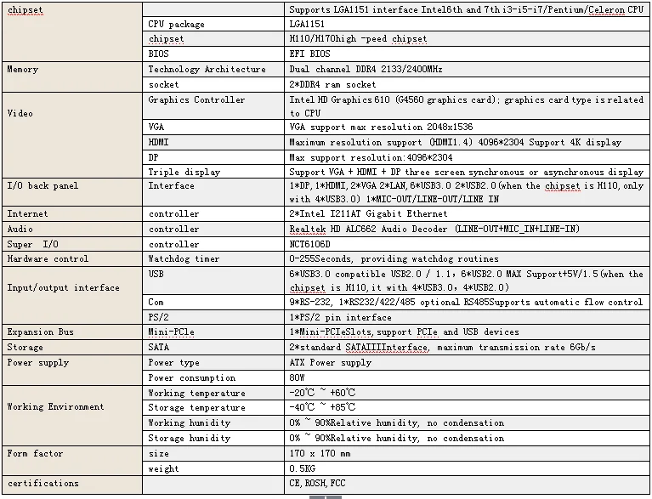The height and width of the screenshot is (499, 652).
Task: Select the "ATX Power supply" value
Action: click(x=330, y=363)
